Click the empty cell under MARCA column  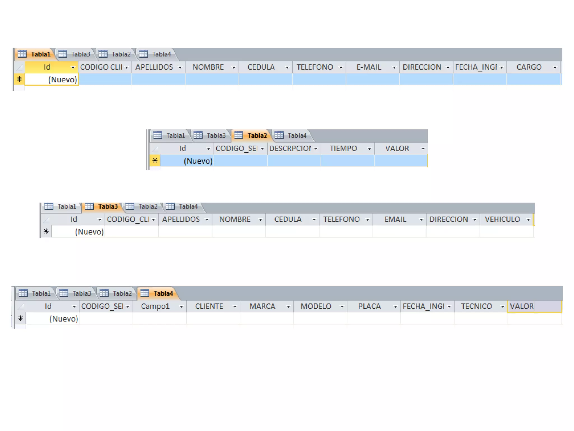coord(267,319)
